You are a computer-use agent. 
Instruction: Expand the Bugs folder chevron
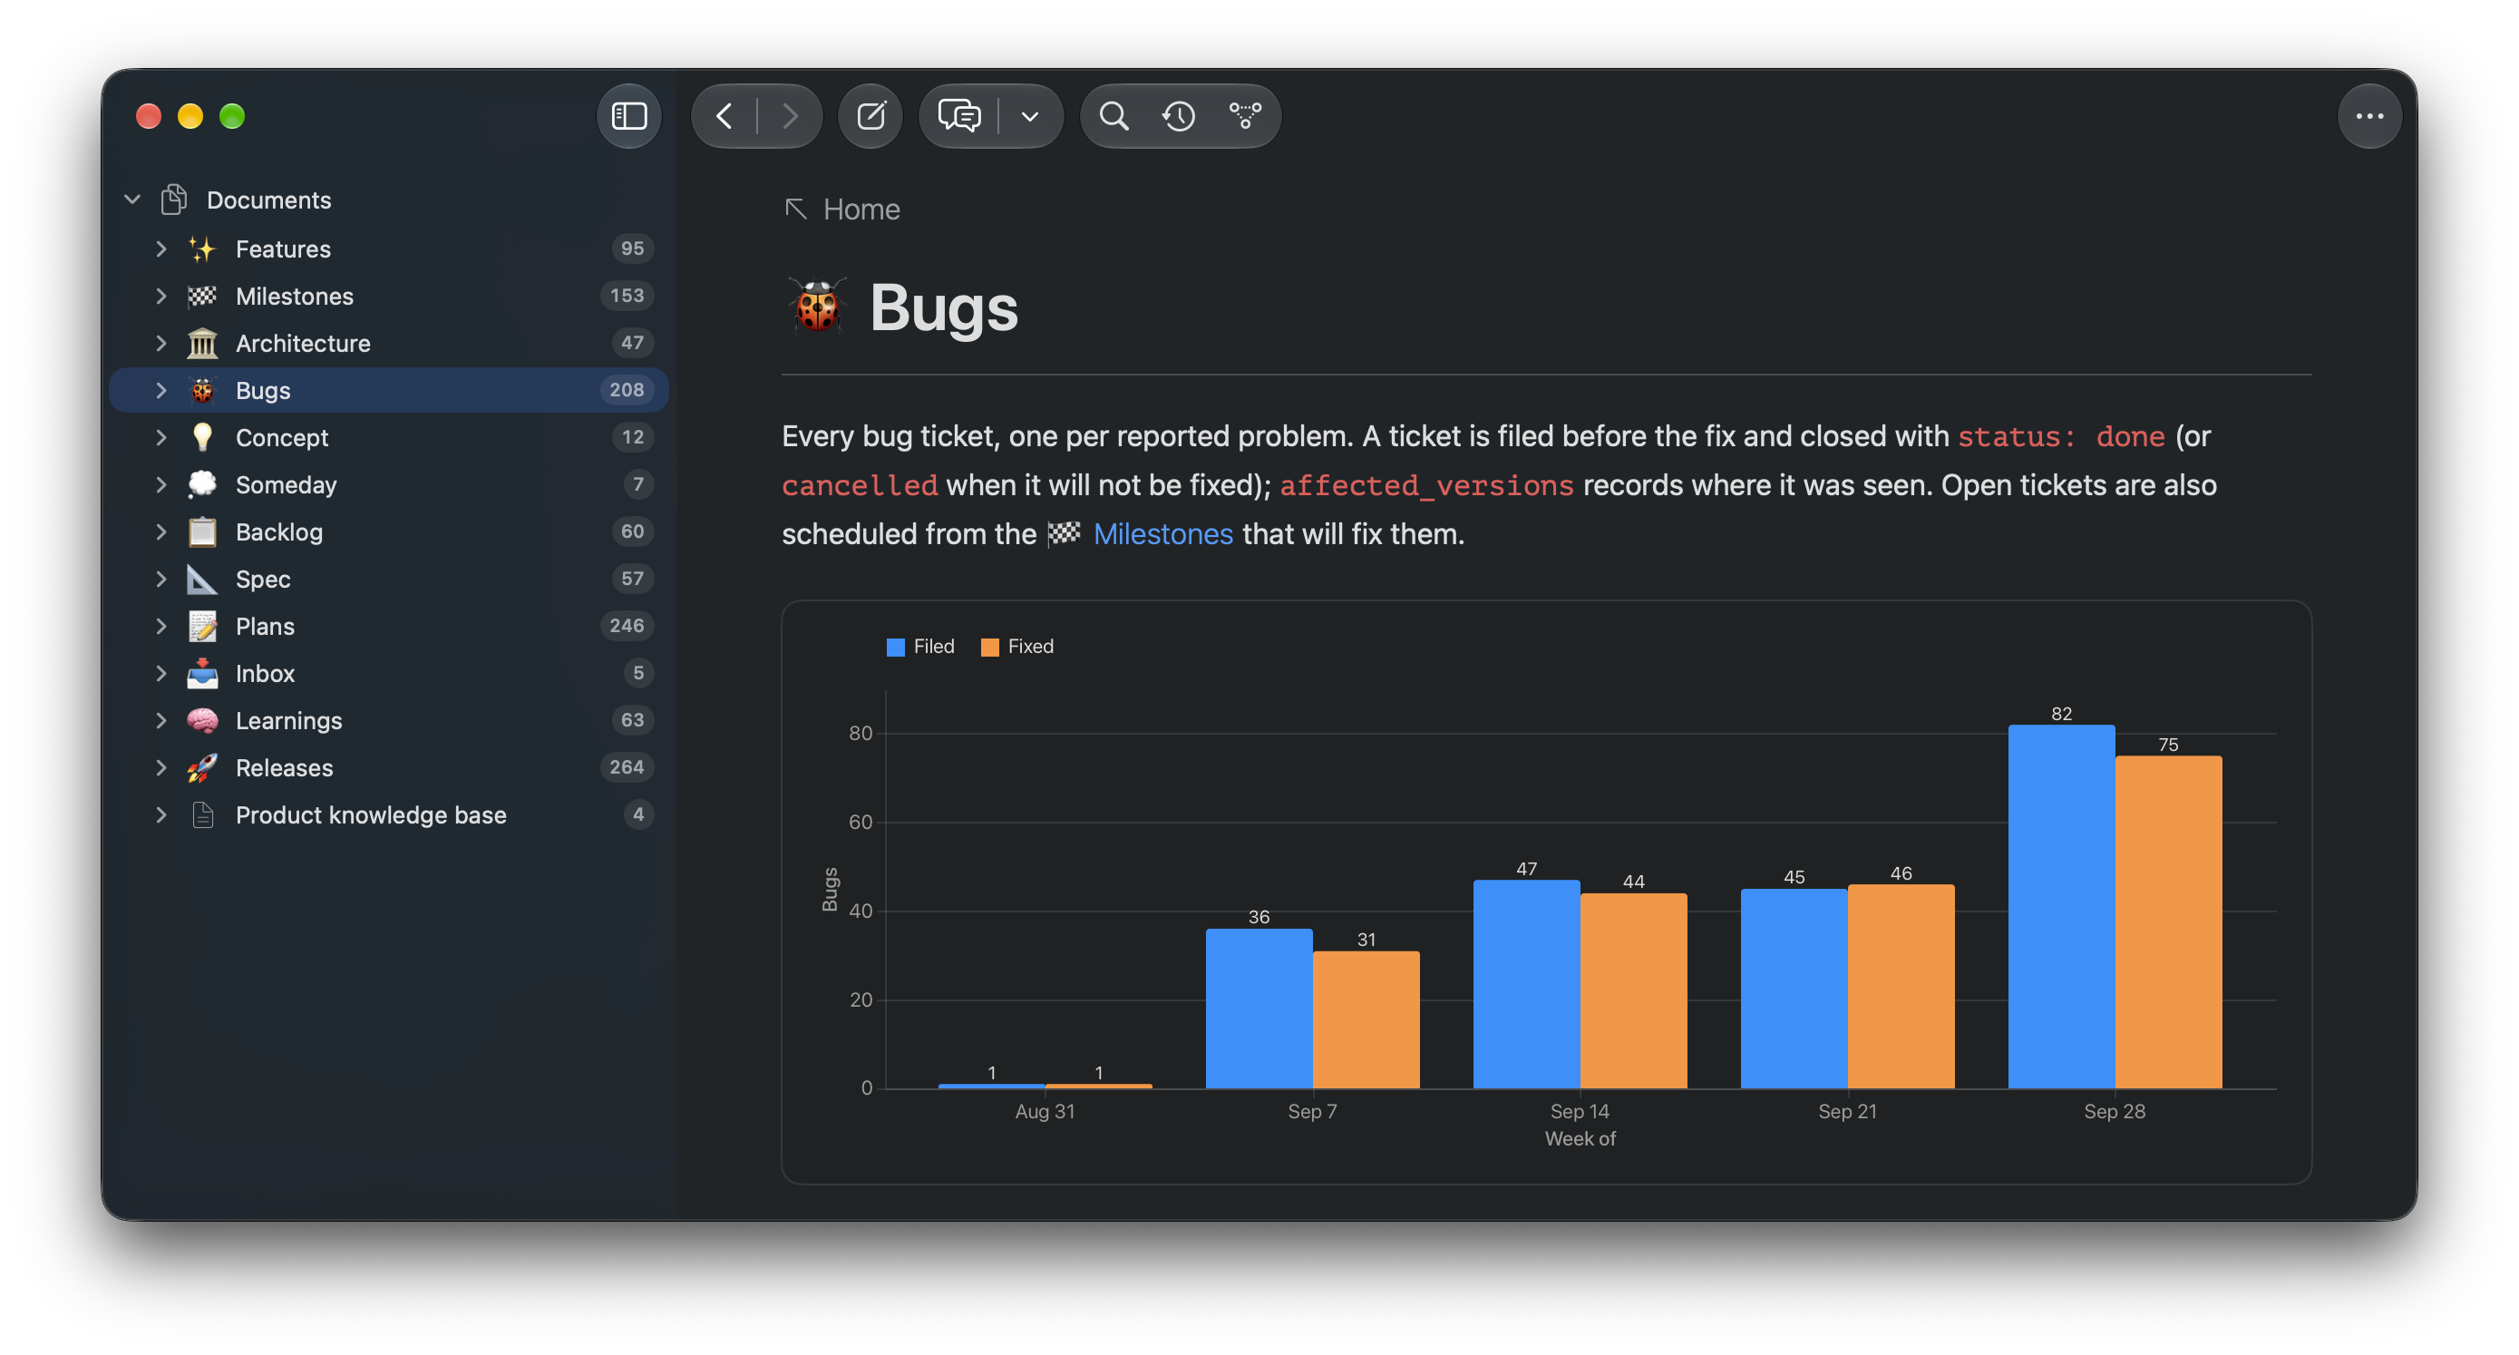click(x=161, y=389)
